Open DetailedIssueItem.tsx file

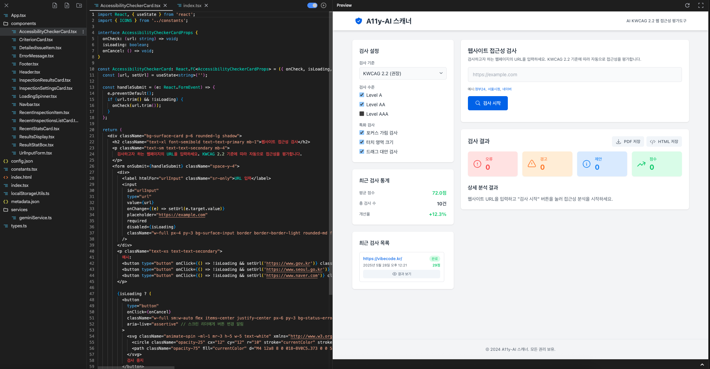coord(43,48)
